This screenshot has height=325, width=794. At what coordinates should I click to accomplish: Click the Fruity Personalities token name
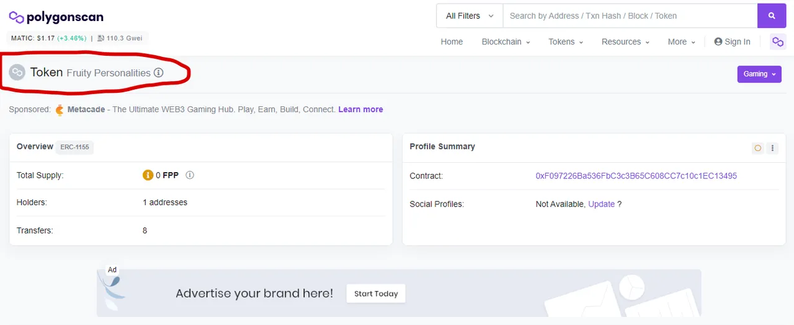click(109, 73)
